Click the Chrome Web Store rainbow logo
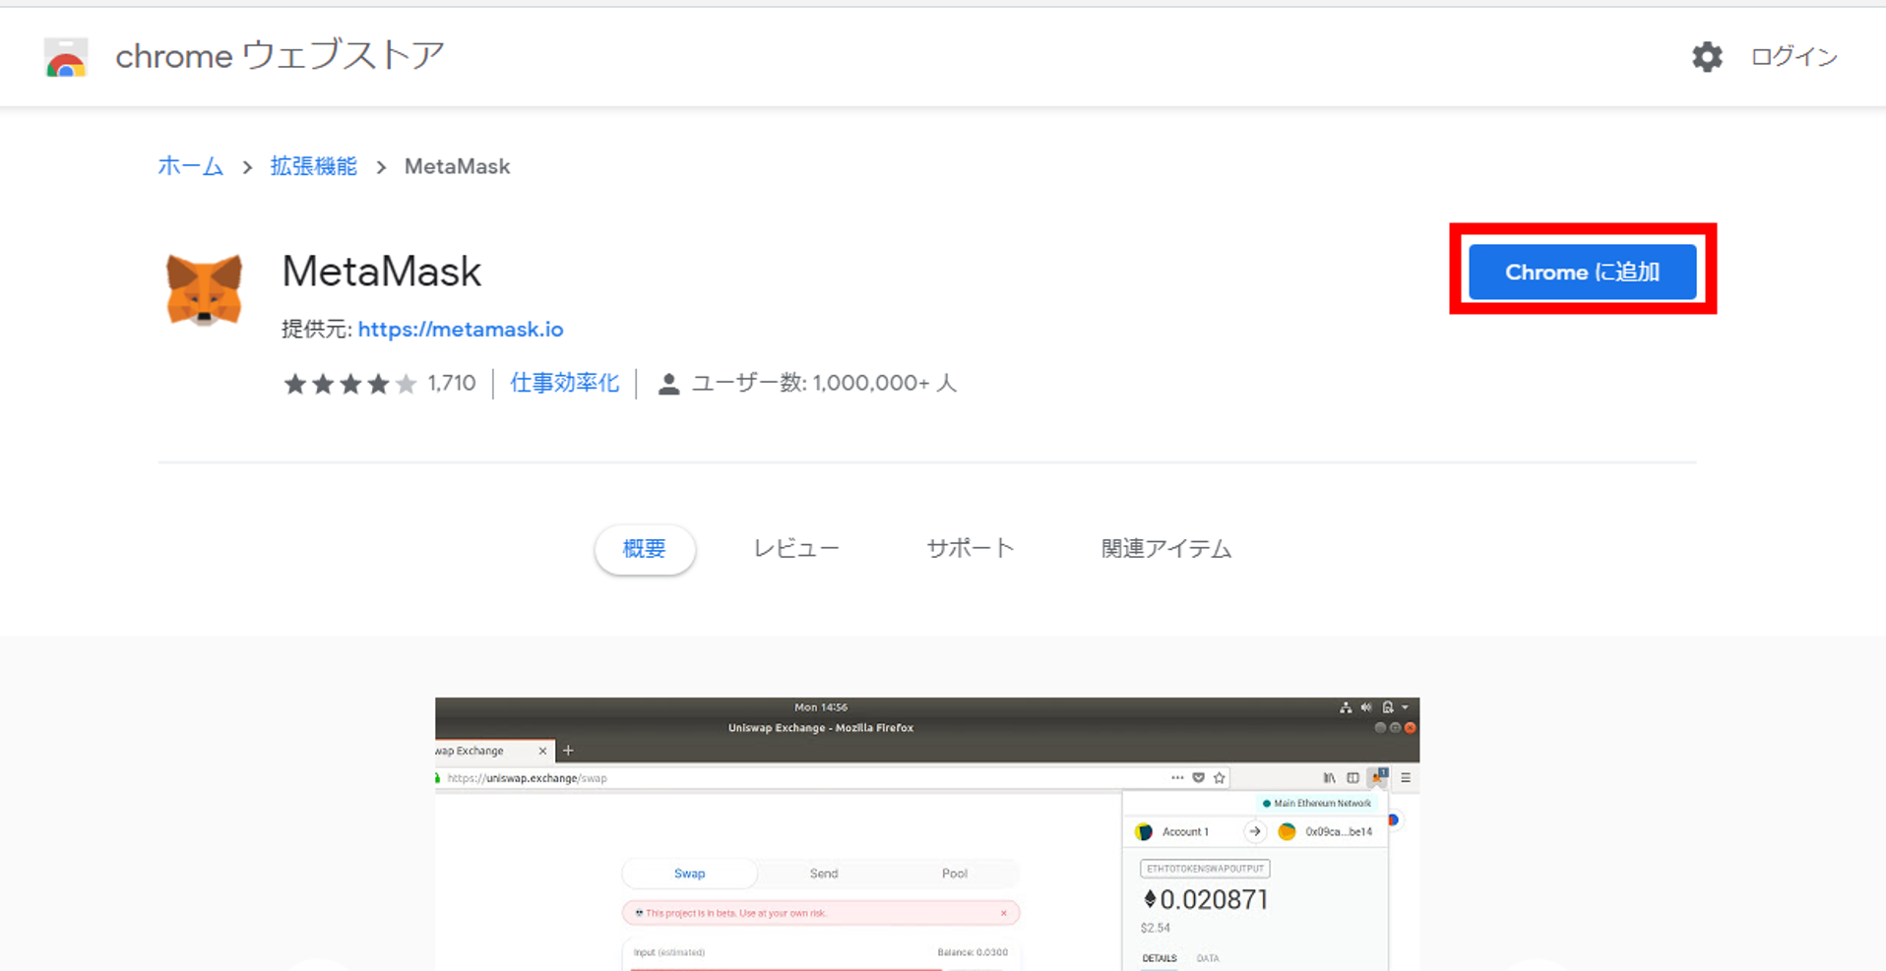The image size is (1886, 971). click(x=66, y=57)
